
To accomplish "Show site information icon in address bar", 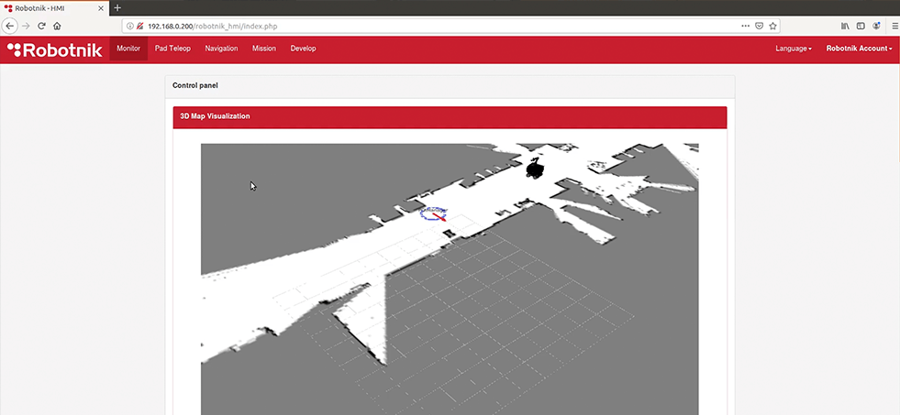I will (x=129, y=26).
